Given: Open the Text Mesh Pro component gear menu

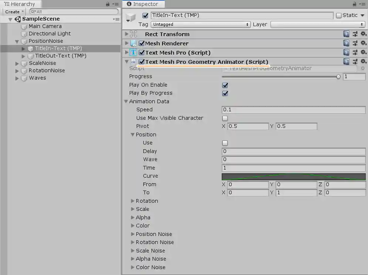Looking at the screenshot, I should click(x=363, y=52).
